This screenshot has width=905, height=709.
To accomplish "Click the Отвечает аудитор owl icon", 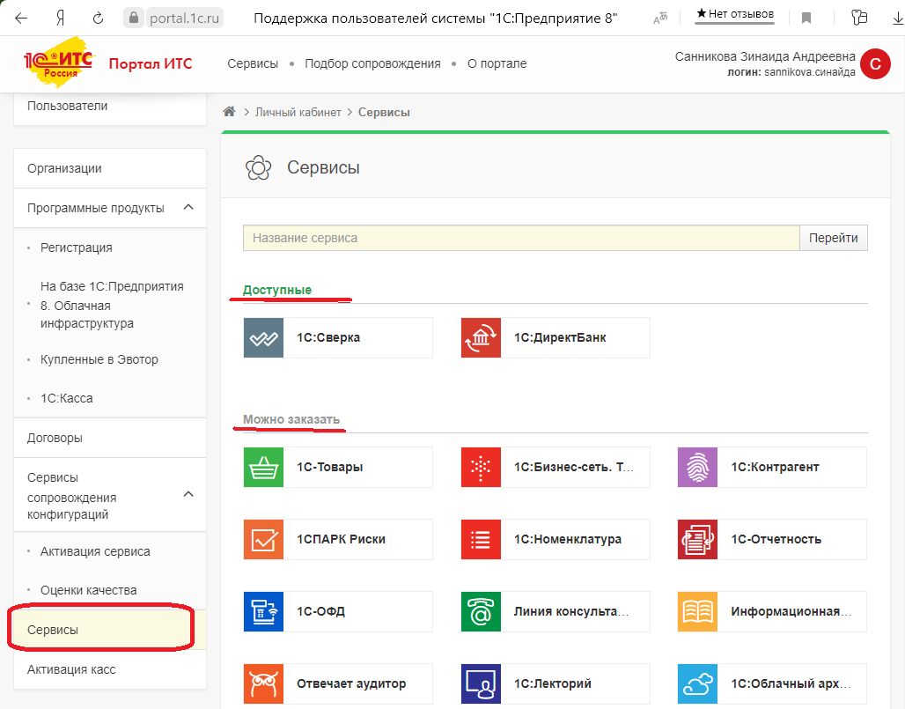I will pos(264,683).
